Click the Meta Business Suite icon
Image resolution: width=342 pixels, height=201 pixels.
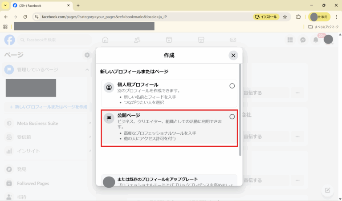9,123
